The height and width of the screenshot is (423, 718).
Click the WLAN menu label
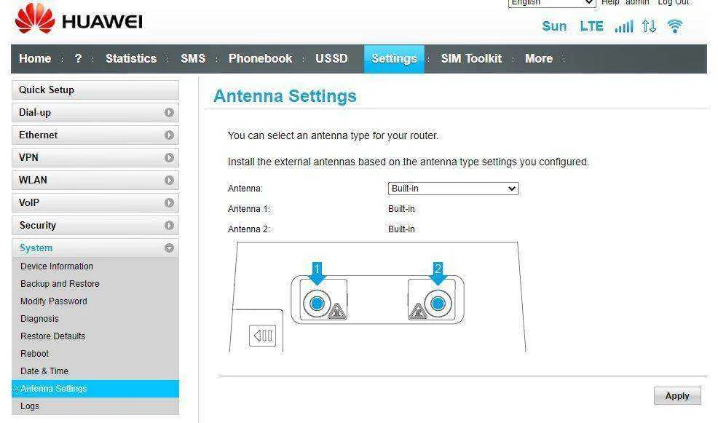coord(33,180)
